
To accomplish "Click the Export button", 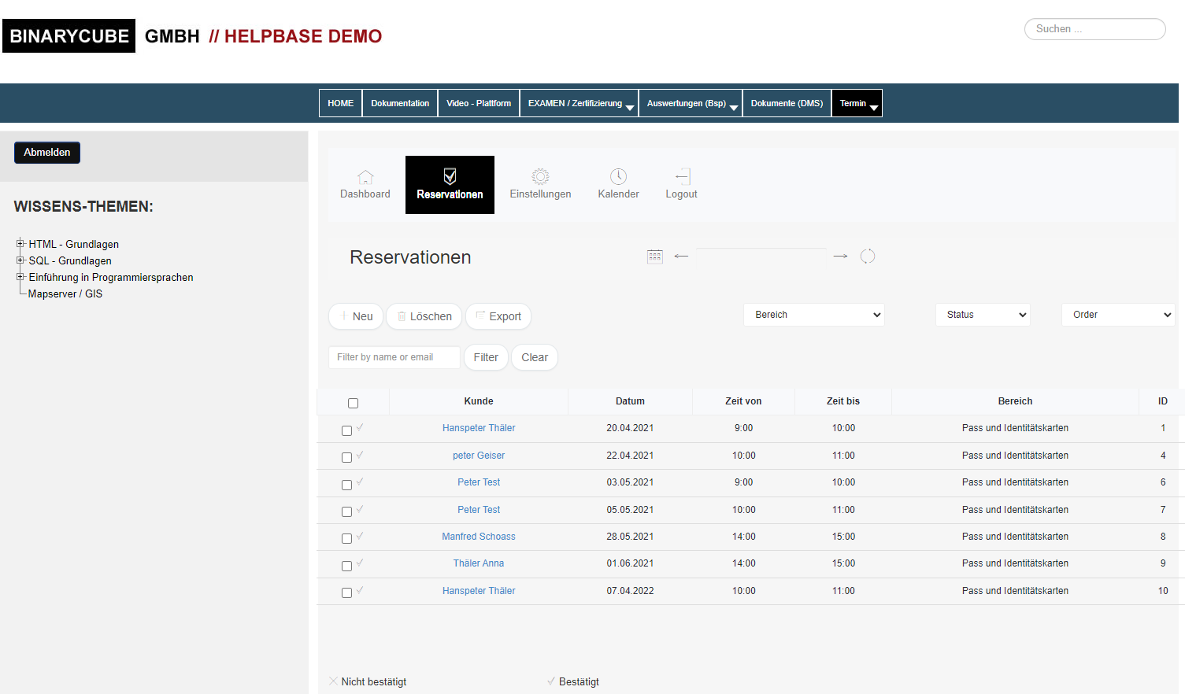I will click(498, 316).
